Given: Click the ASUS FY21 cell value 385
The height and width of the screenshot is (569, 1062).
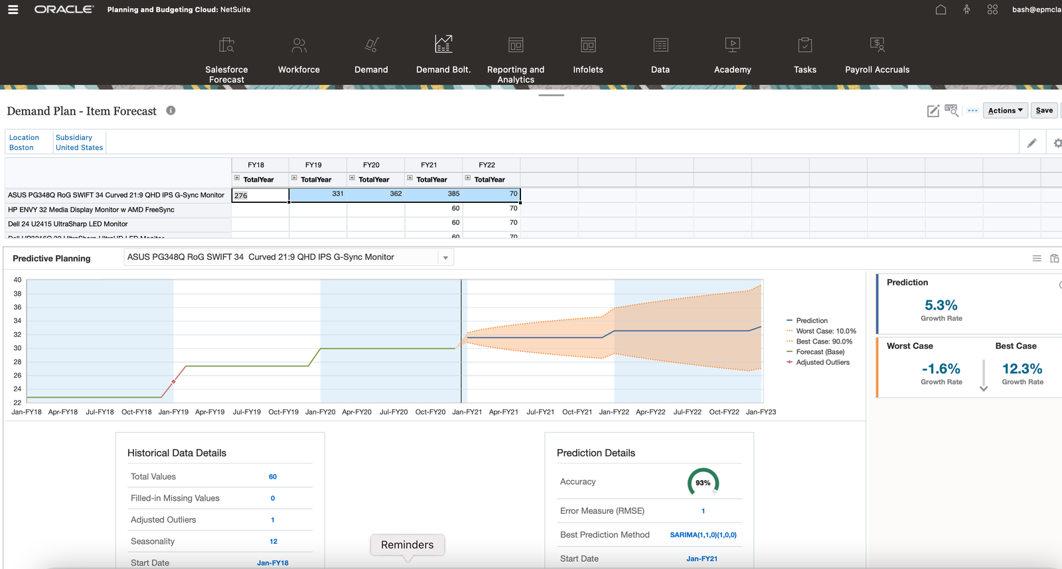Looking at the screenshot, I should (433, 195).
